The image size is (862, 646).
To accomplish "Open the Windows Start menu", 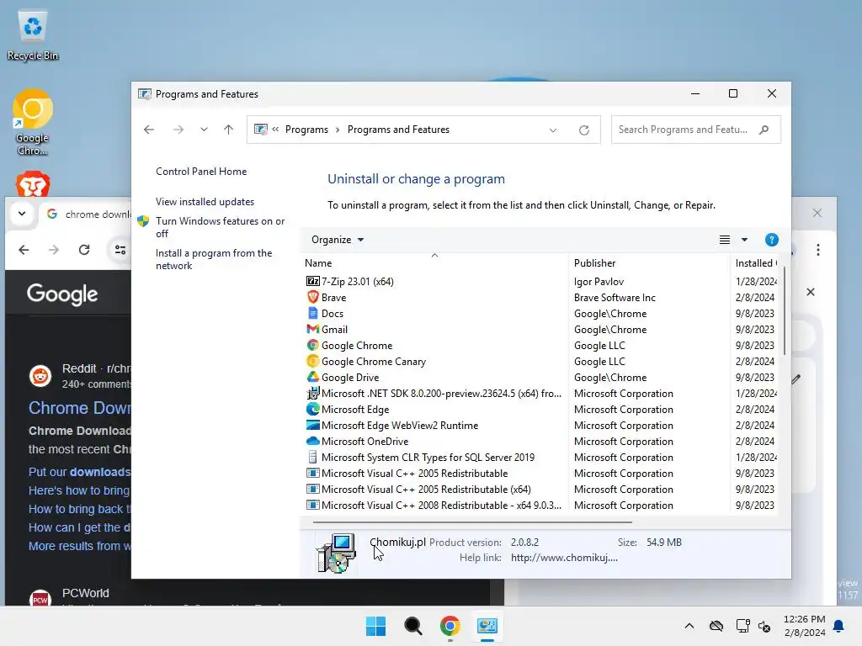I will pos(376,626).
